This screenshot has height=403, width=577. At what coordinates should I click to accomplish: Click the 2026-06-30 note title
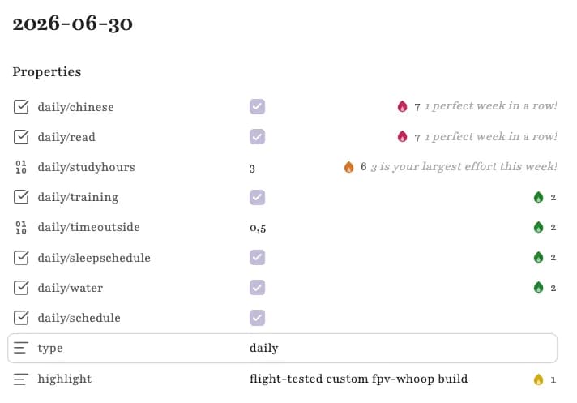pos(72,24)
